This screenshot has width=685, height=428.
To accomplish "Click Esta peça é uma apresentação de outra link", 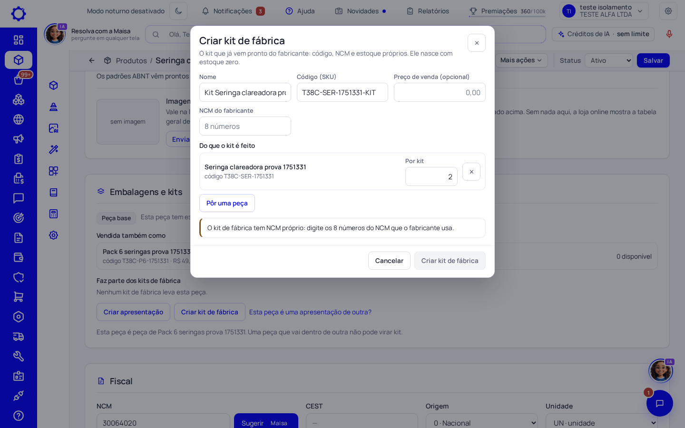I will (x=310, y=312).
